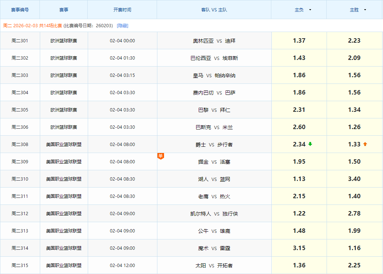Click teams 太阳 VS 开拓者
383x274 pixels.
tap(214, 266)
